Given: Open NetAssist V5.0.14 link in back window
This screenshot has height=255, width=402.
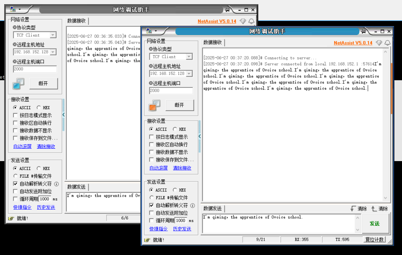Looking at the screenshot, I should point(217,21).
